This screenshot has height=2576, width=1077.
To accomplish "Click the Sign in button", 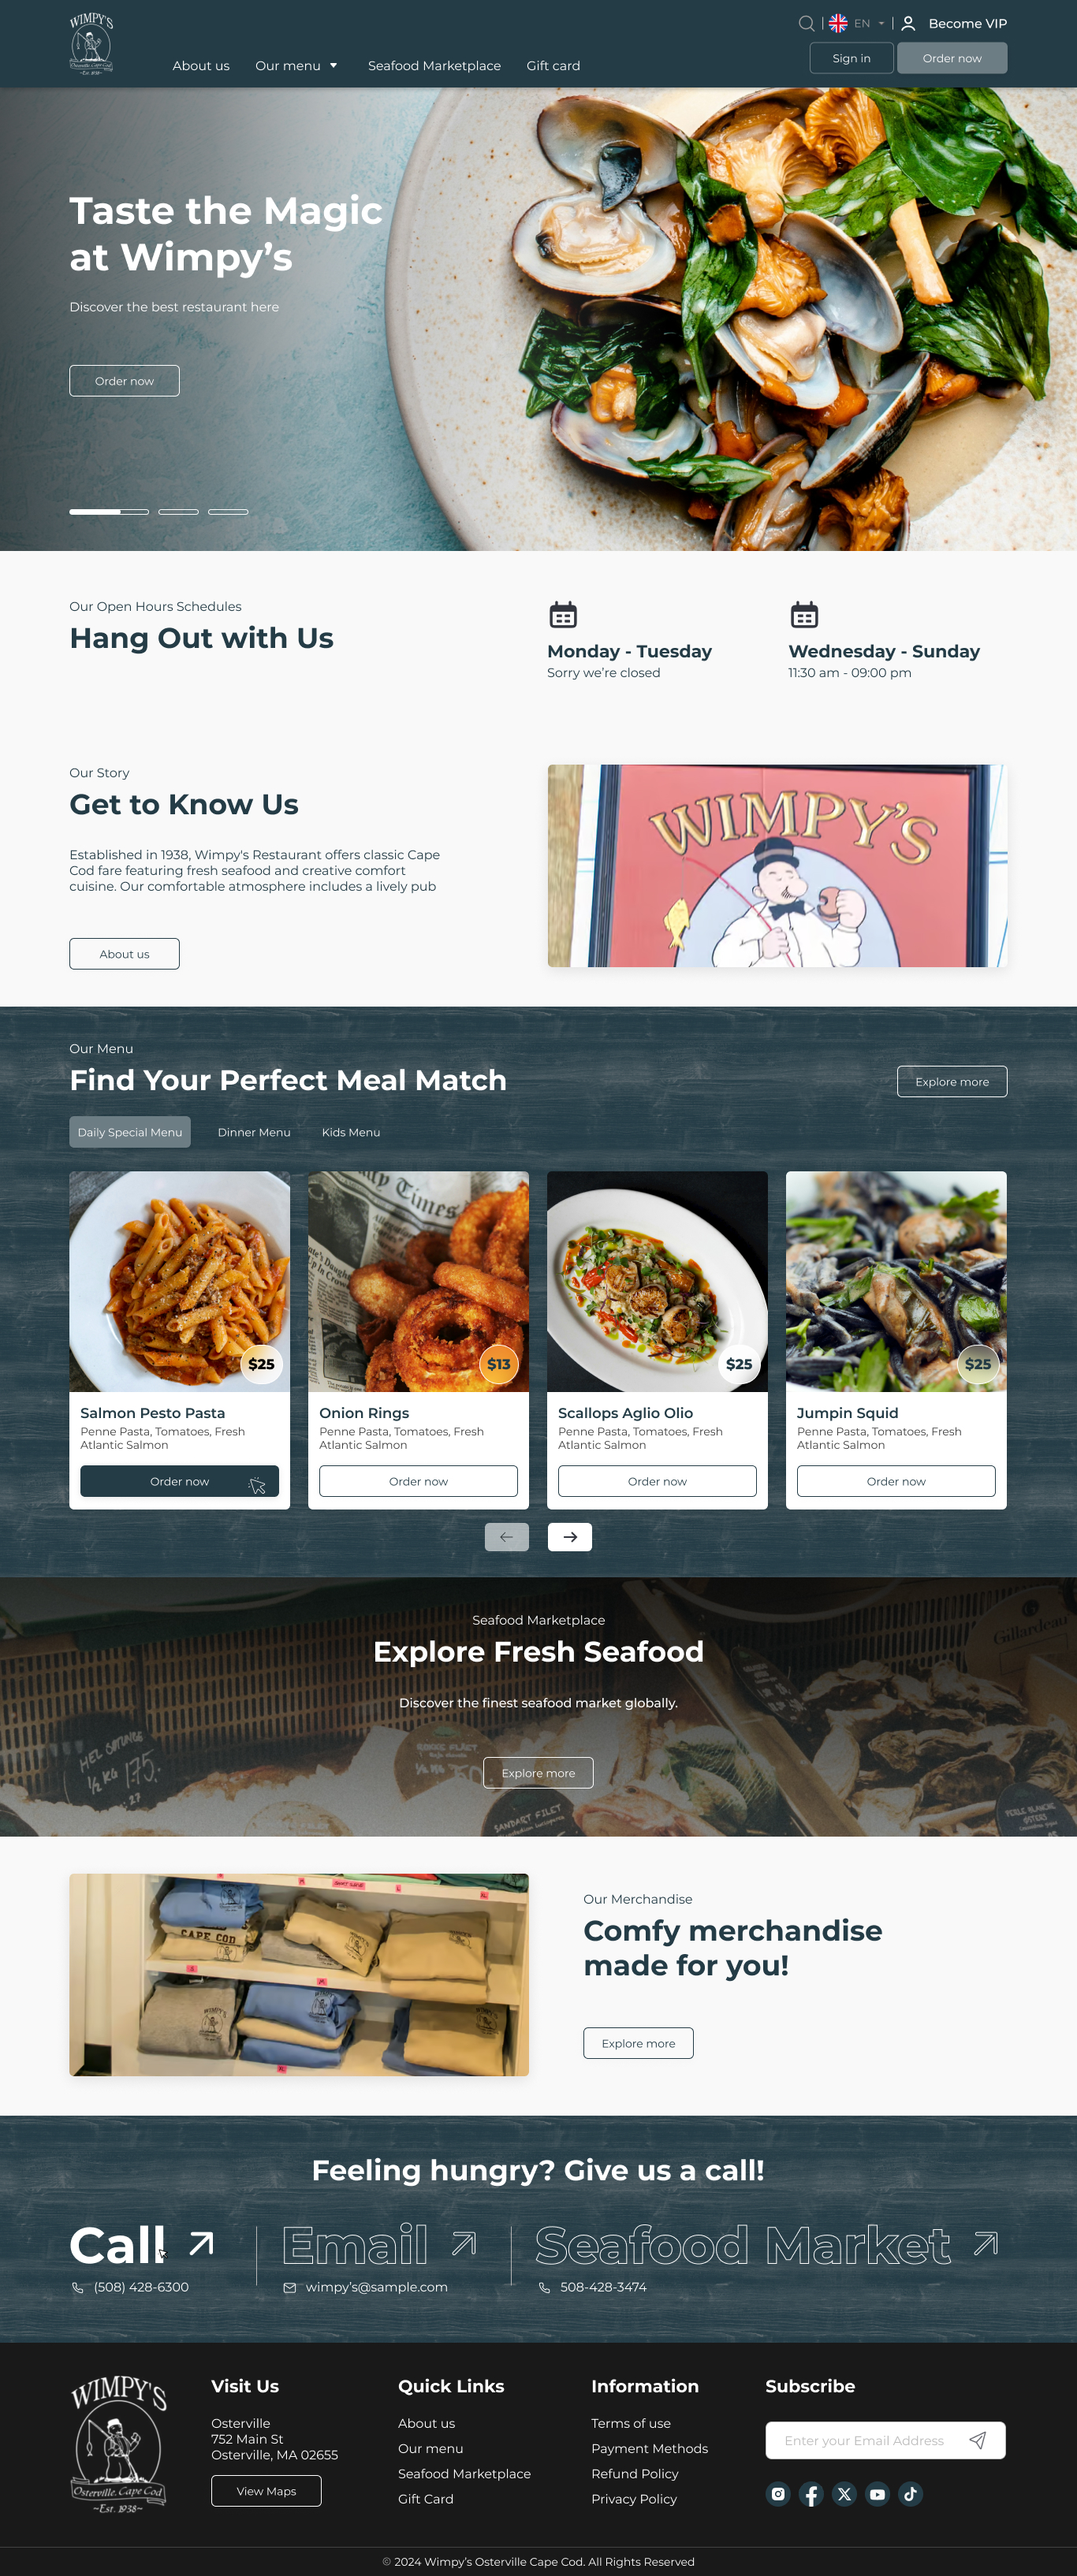I will point(851,58).
